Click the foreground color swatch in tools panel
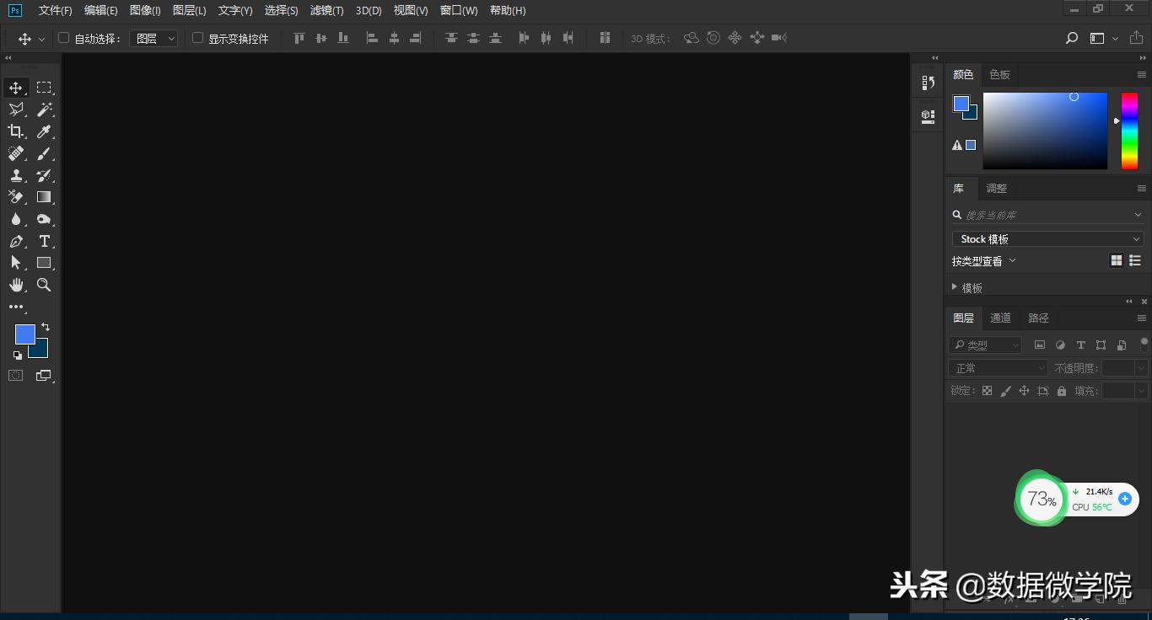The image size is (1152, 620). pos(25,334)
